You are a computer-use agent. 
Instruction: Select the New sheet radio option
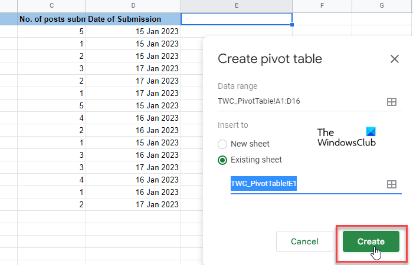(x=222, y=144)
